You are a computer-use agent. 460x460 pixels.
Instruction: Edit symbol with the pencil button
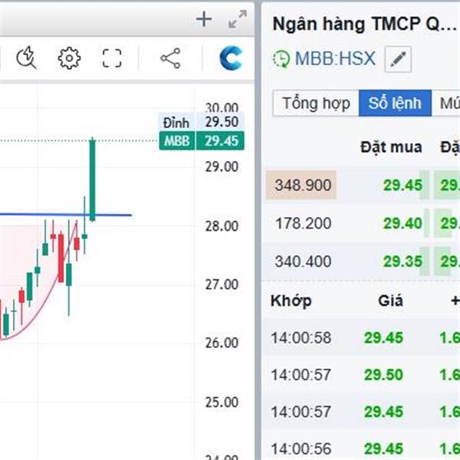(x=398, y=59)
